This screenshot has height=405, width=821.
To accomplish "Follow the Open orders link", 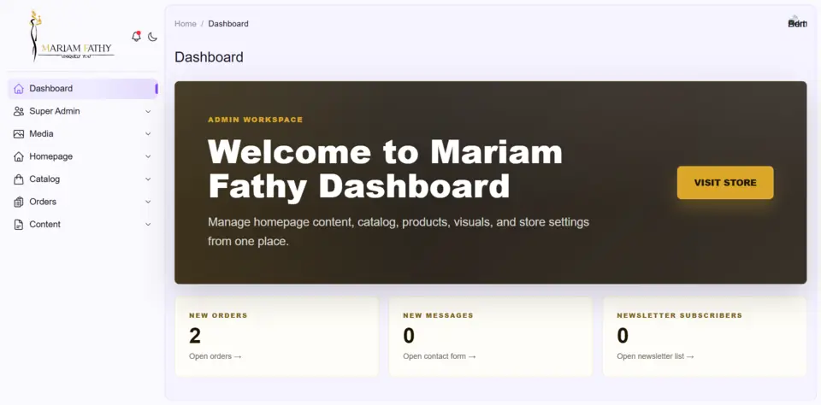I will pos(216,356).
